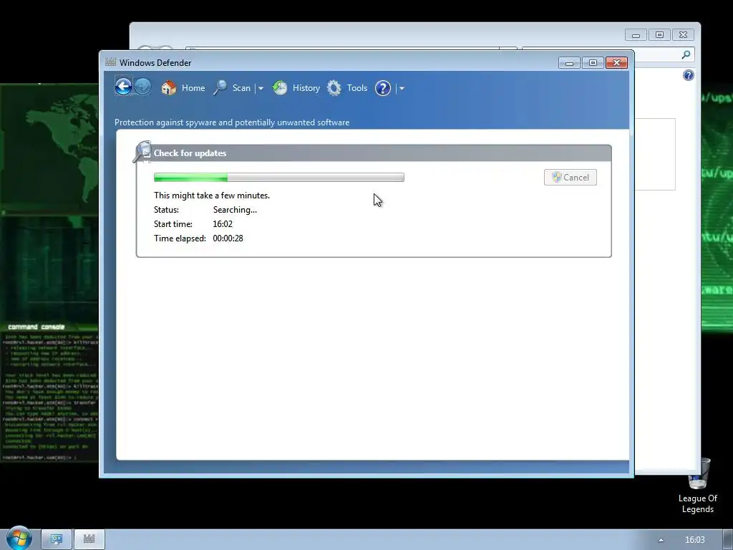Click the greyed forward arrow in Defender
Image resolution: width=733 pixels, height=550 pixels.
pos(142,87)
